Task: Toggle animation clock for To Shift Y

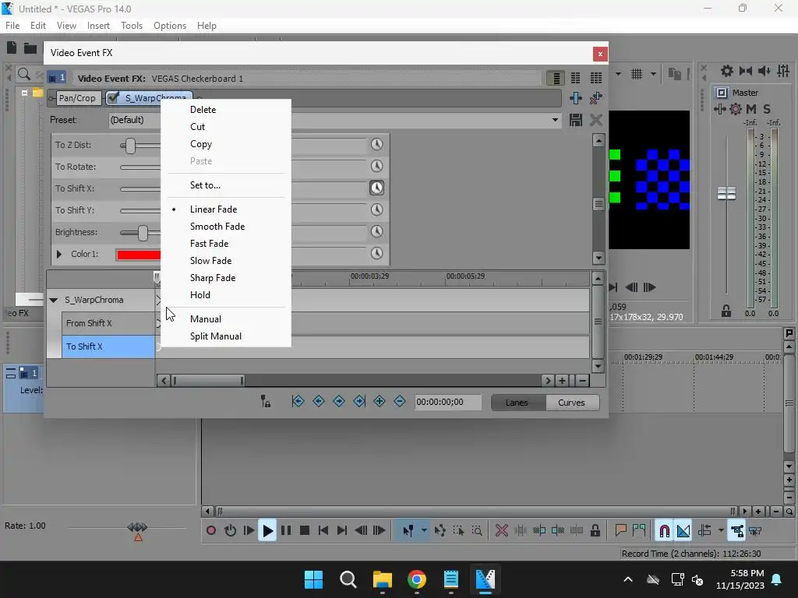Action: (376, 209)
